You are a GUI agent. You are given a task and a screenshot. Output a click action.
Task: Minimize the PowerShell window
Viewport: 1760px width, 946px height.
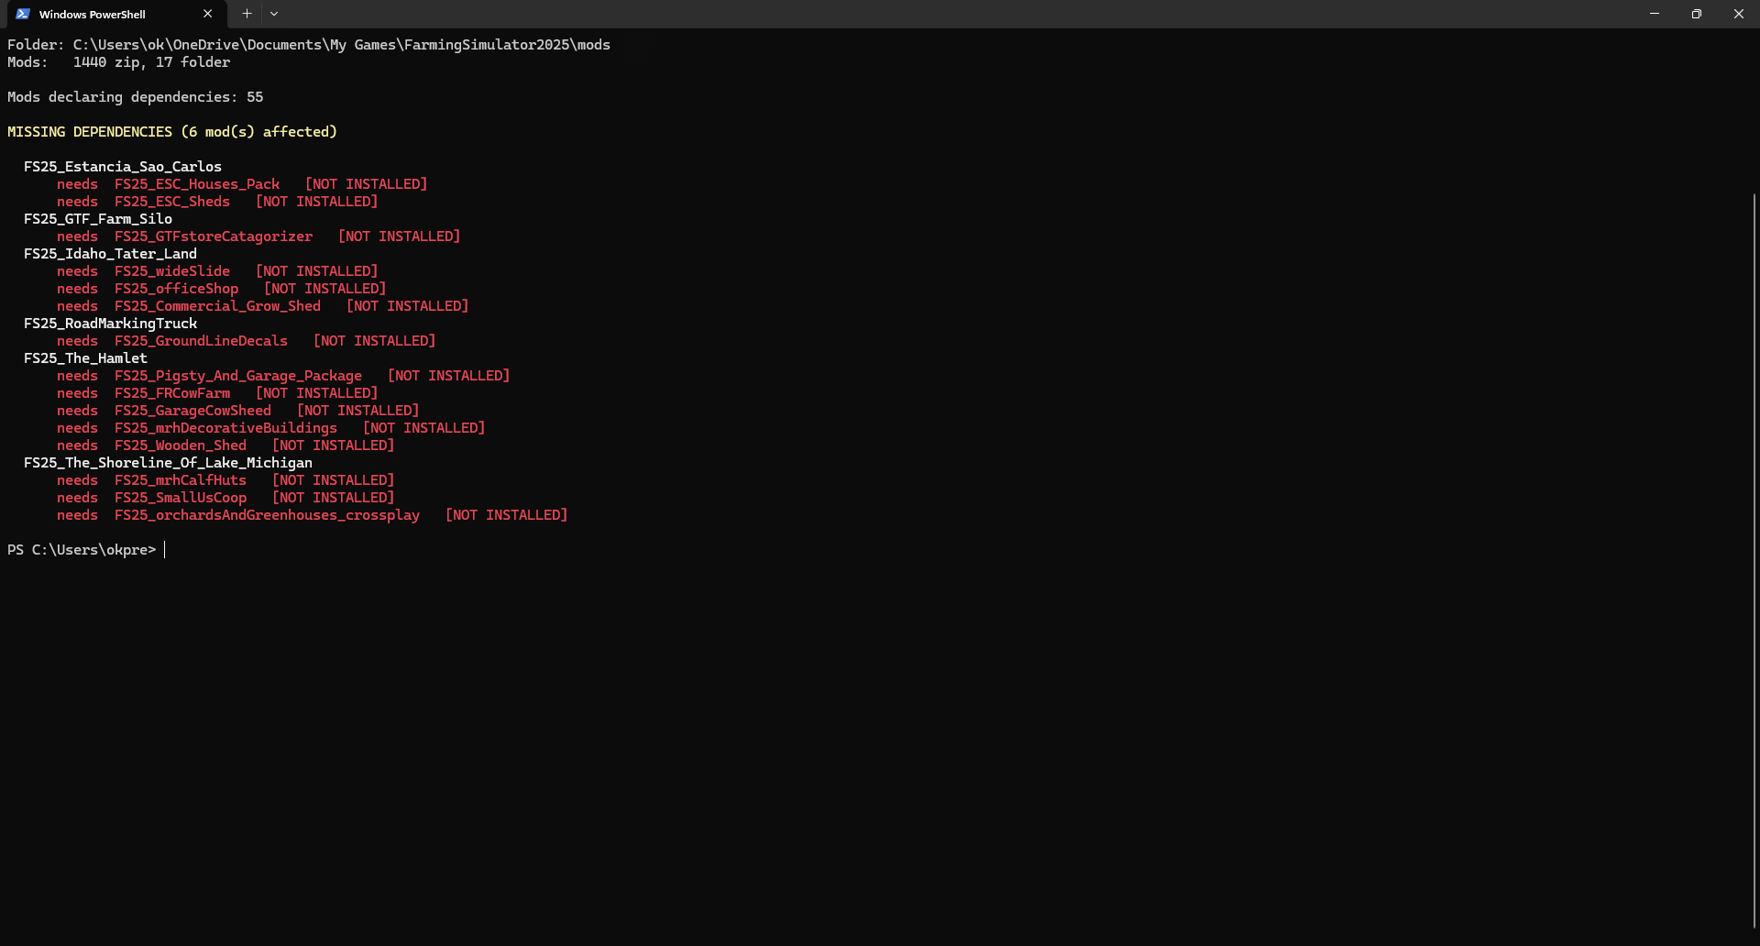coord(1655,14)
